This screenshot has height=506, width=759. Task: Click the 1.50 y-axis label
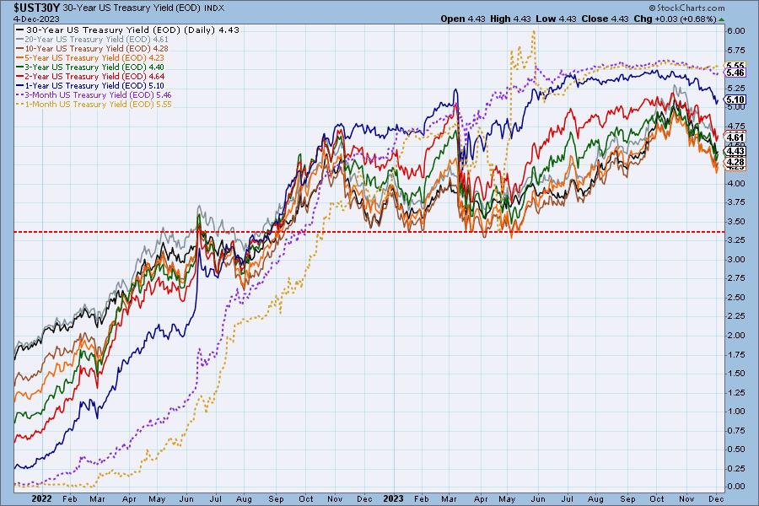click(735, 374)
